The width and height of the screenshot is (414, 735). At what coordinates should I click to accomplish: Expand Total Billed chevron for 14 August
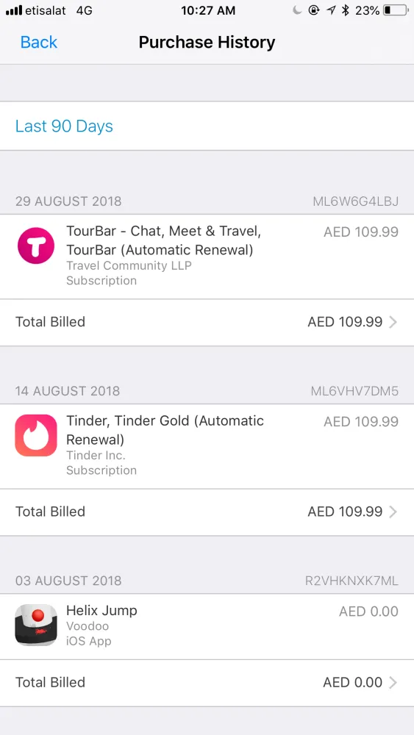pyautogui.click(x=393, y=512)
